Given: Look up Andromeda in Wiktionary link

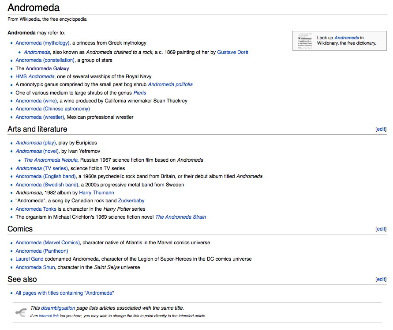Looking at the screenshot, I should coord(347,38).
